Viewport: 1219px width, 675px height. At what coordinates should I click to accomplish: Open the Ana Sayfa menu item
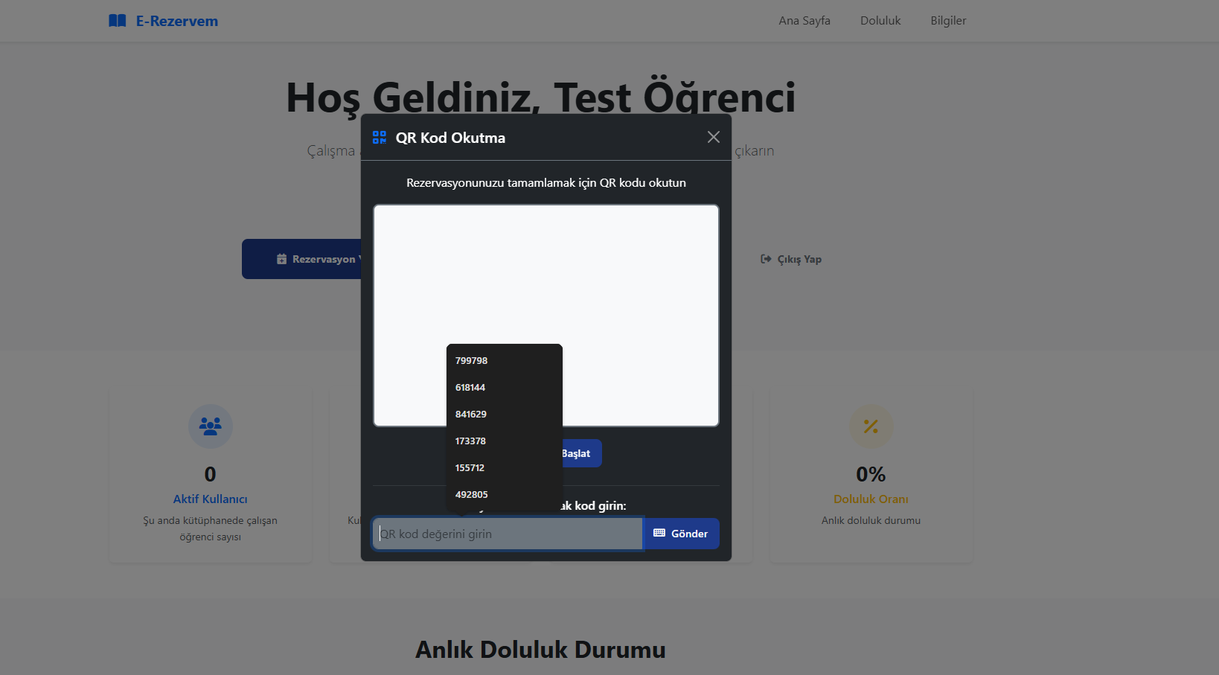pyautogui.click(x=804, y=20)
